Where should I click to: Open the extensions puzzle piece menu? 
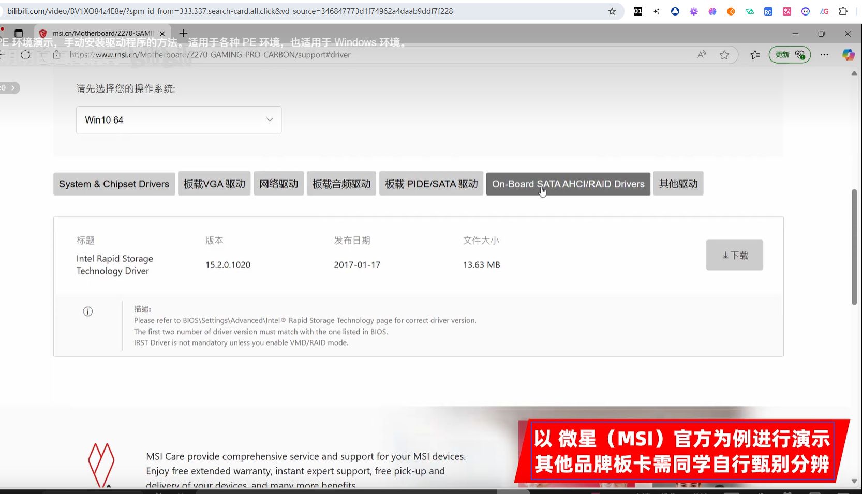843,11
